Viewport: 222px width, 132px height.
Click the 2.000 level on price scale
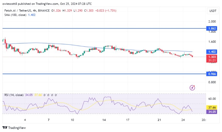click(x=213, y=21)
